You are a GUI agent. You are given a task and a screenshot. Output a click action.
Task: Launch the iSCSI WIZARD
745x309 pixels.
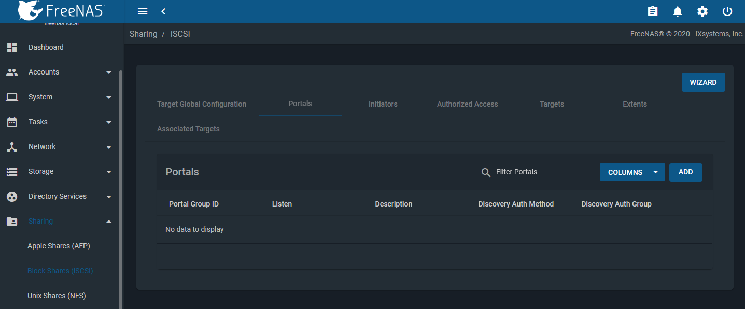[703, 82]
